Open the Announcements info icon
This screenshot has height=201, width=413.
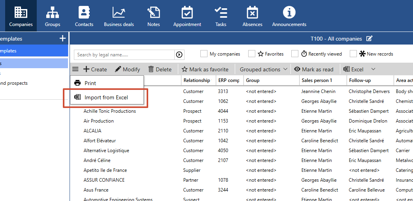pos(289,12)
